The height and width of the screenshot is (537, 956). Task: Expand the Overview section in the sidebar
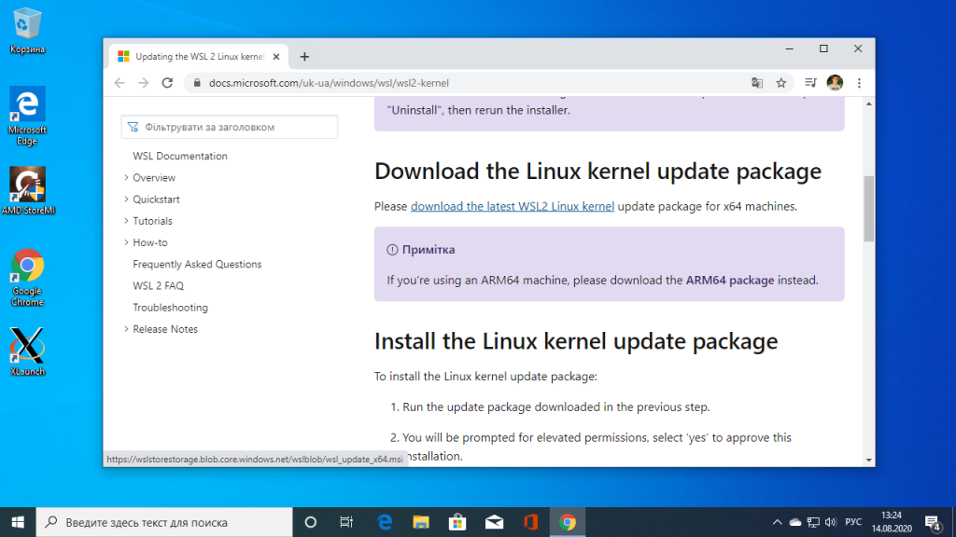point(154,177)
